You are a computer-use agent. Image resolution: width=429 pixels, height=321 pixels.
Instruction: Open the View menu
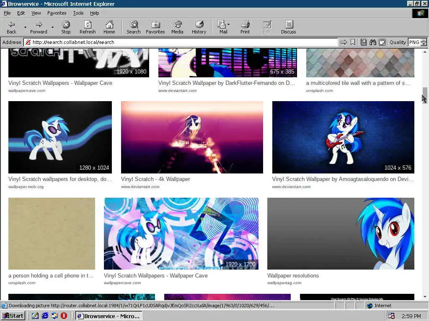36,13
